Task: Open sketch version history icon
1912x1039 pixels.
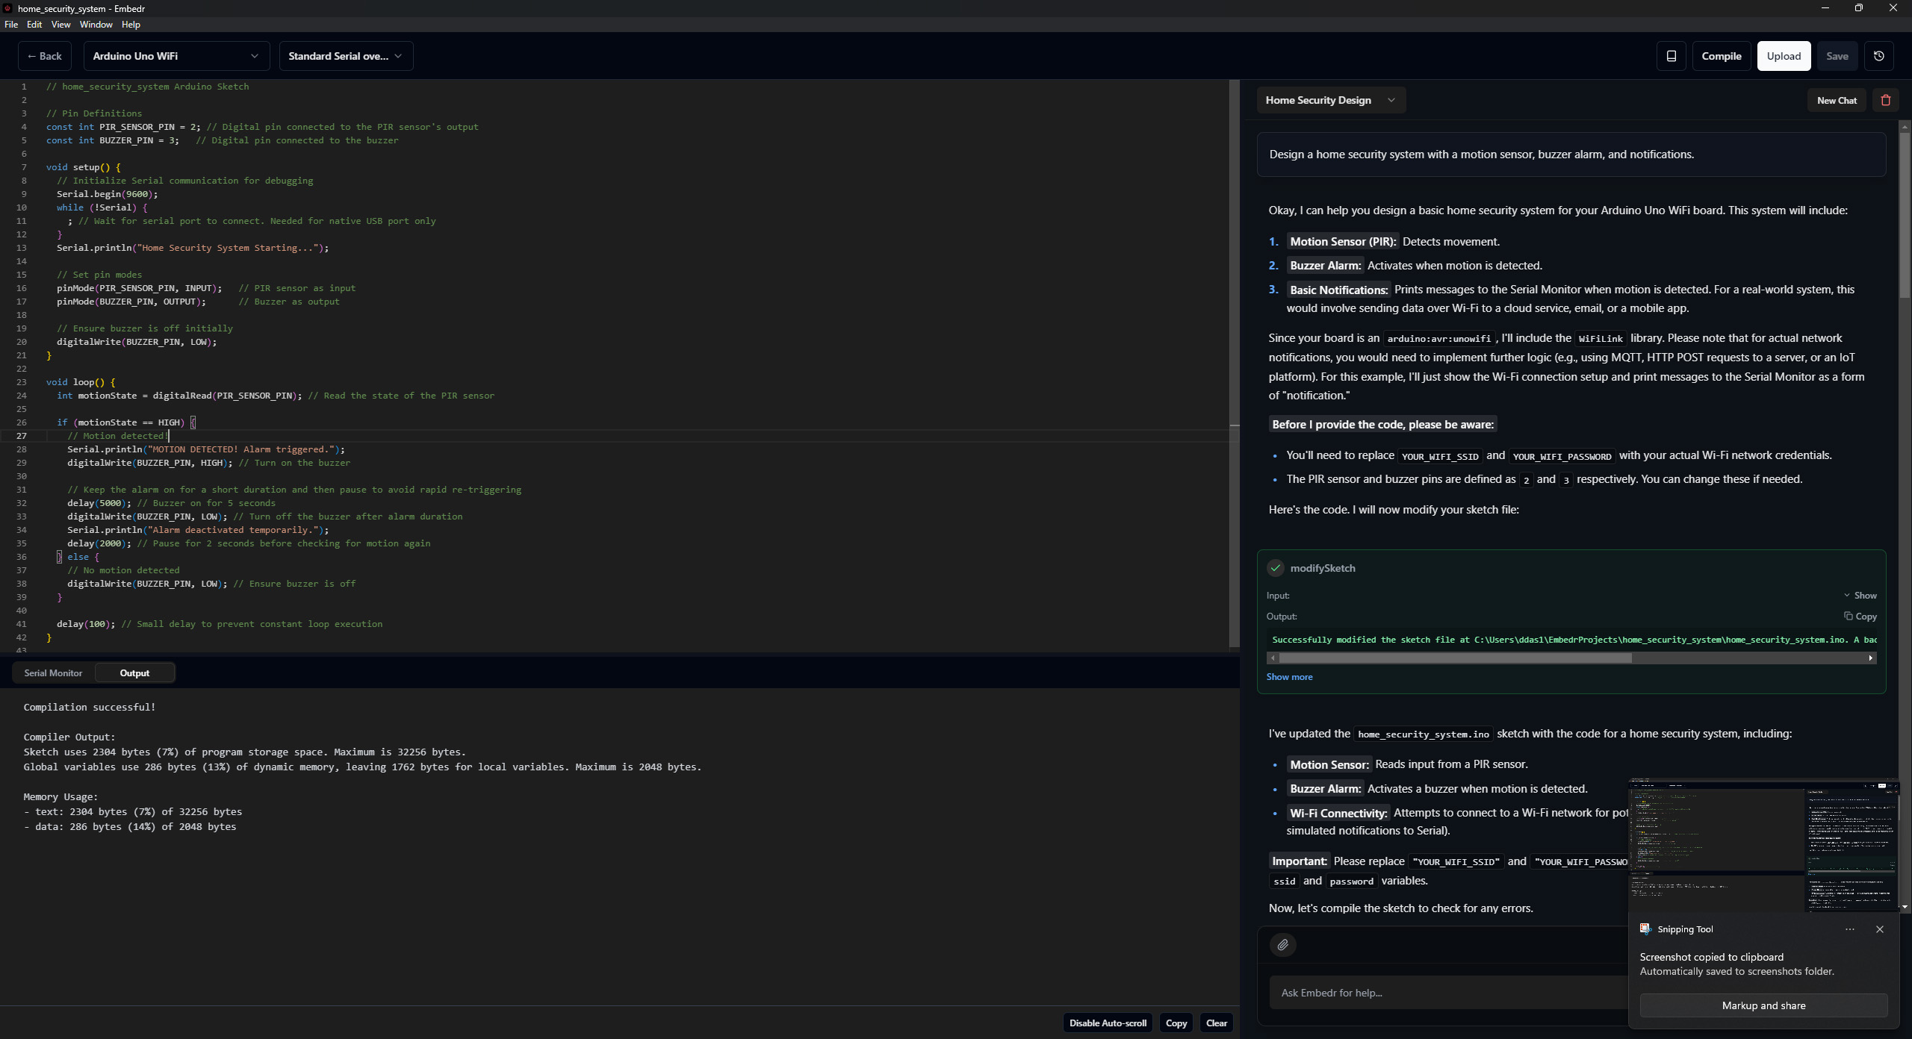Action: coord(1879,56)
